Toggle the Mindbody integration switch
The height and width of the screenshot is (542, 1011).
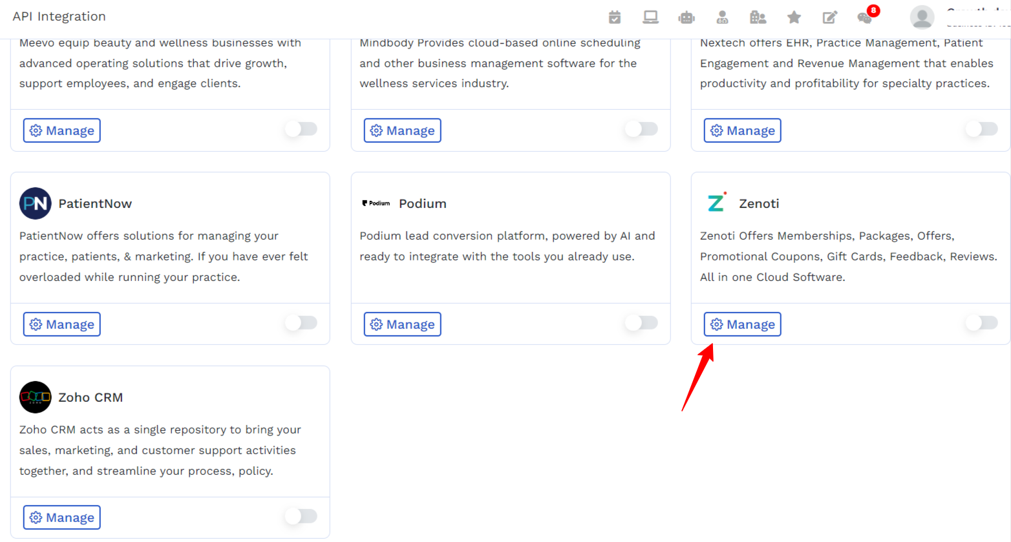641,129
